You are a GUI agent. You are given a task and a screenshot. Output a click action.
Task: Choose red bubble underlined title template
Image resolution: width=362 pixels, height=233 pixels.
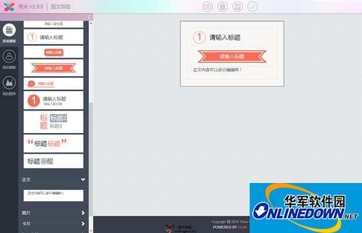tap(53, 84)
